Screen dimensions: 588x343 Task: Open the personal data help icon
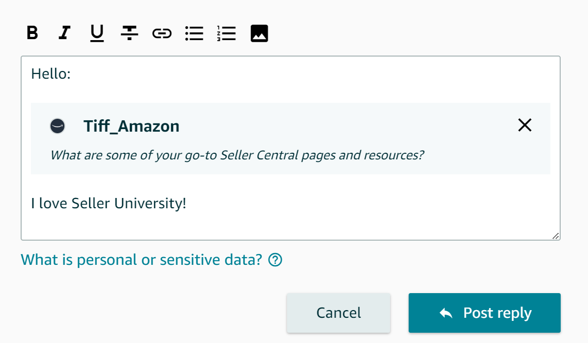pyautogui.click(x=275, y=260)
